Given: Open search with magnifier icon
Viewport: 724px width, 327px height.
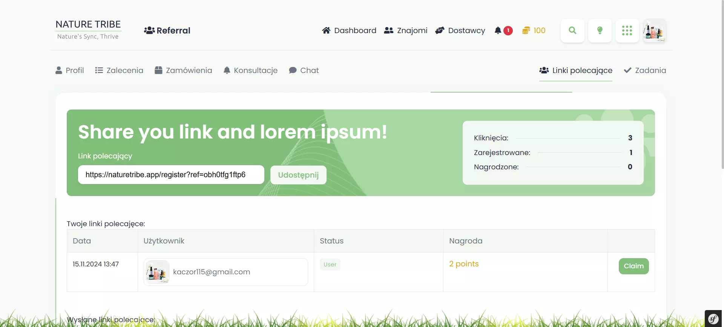Looking at the screenshot, I should [572, 30].
